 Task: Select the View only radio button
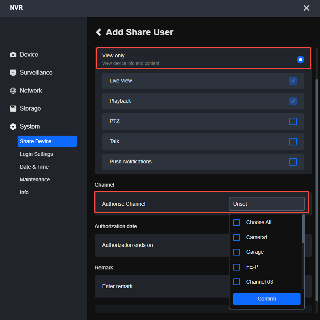coord(300,60)
